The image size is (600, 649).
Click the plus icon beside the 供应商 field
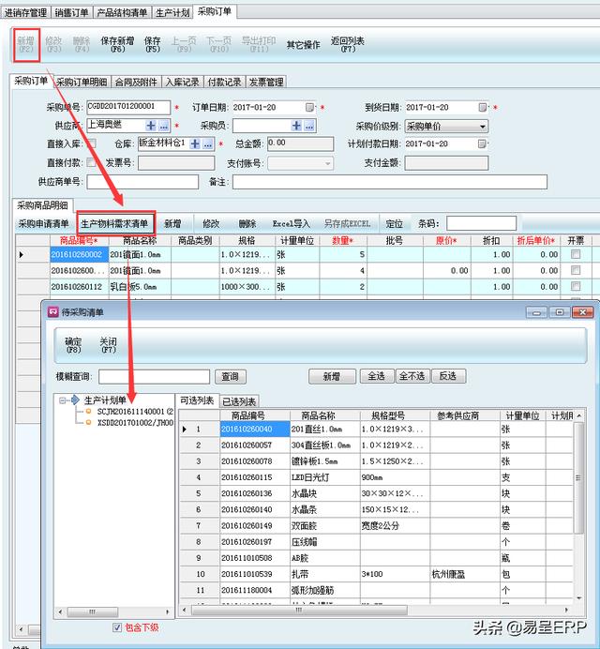point(151,125)
